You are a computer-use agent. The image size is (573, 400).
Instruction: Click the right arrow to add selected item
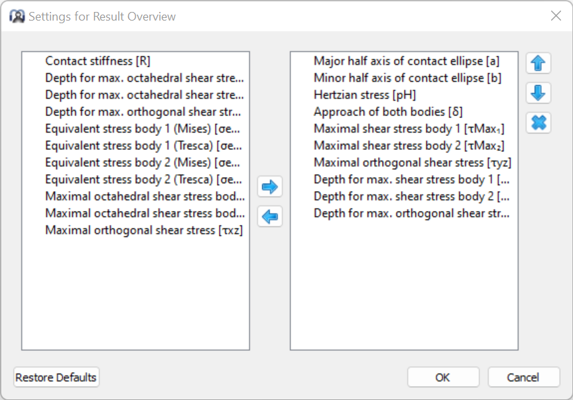pyautogui.click(x=270, y=187)
